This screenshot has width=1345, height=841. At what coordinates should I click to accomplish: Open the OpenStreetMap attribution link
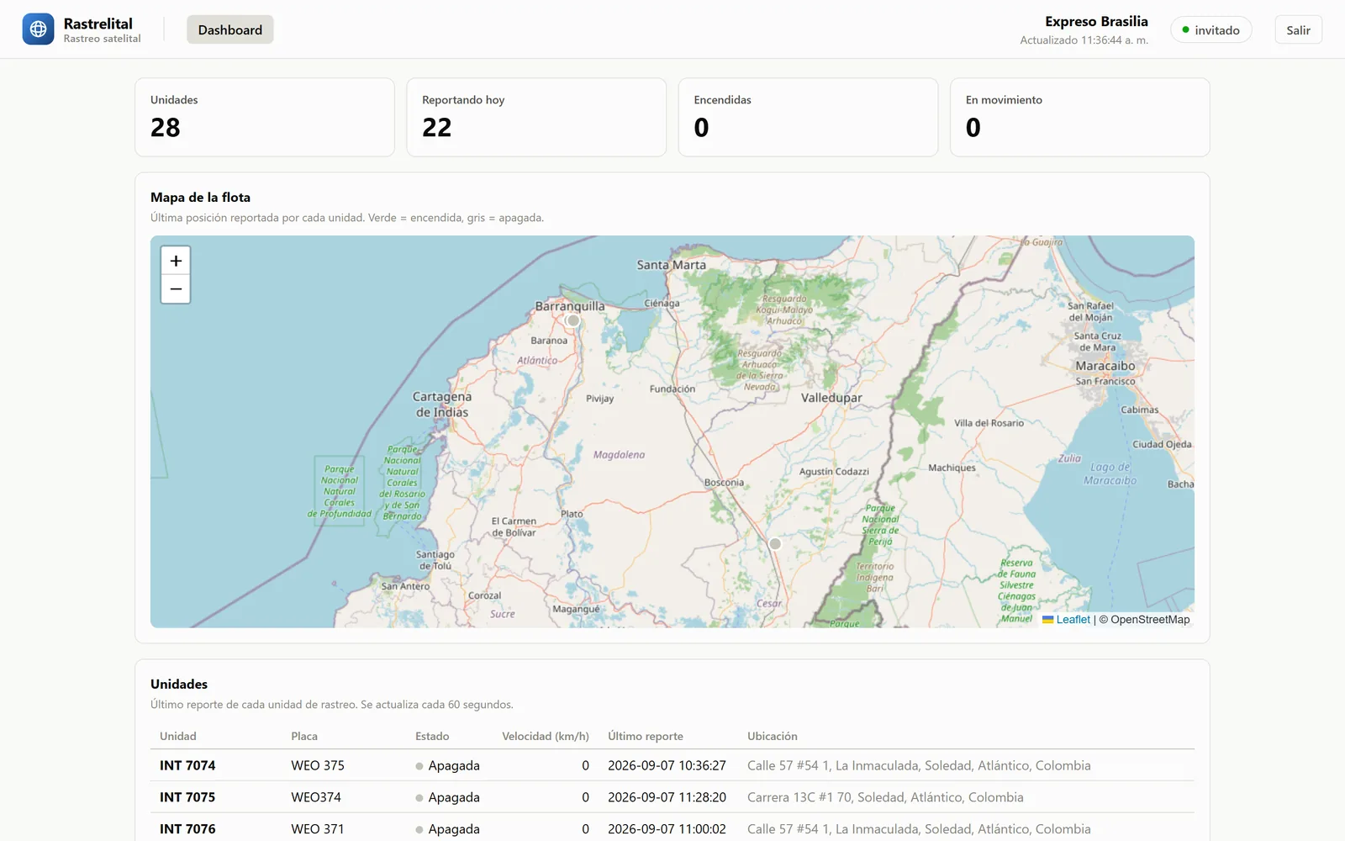(1150, 619)
